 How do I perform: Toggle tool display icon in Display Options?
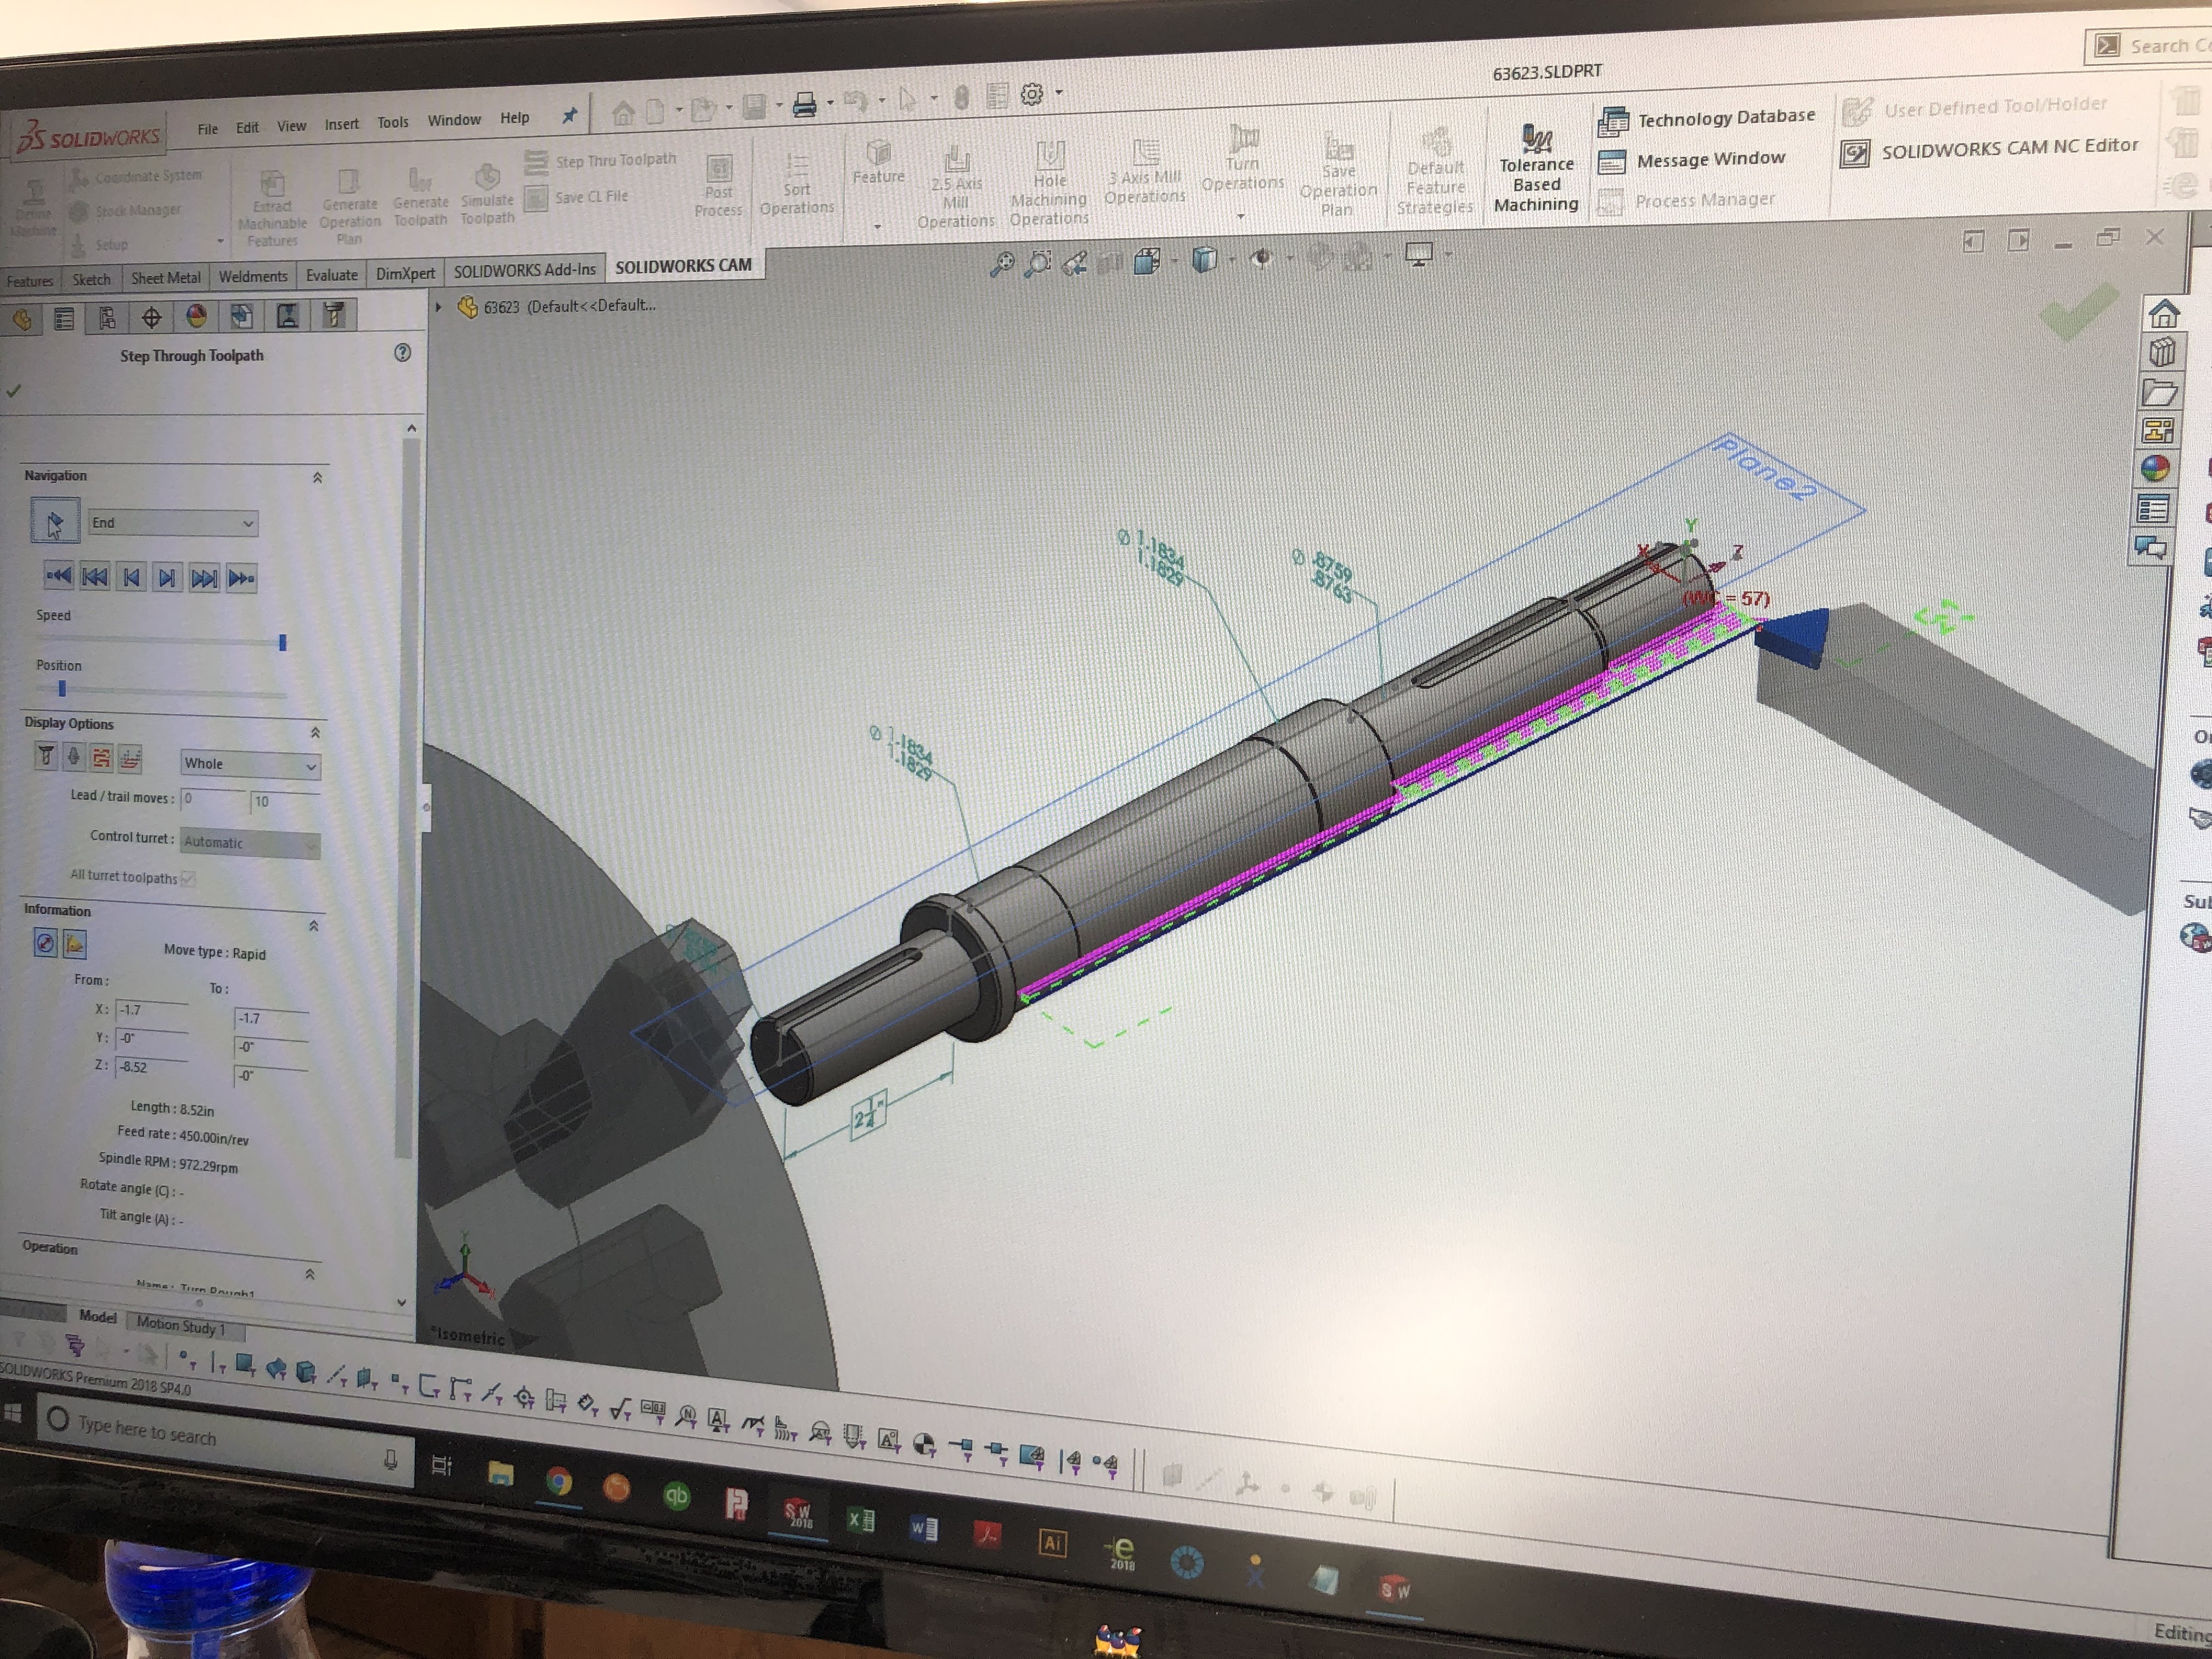point(45,756)
